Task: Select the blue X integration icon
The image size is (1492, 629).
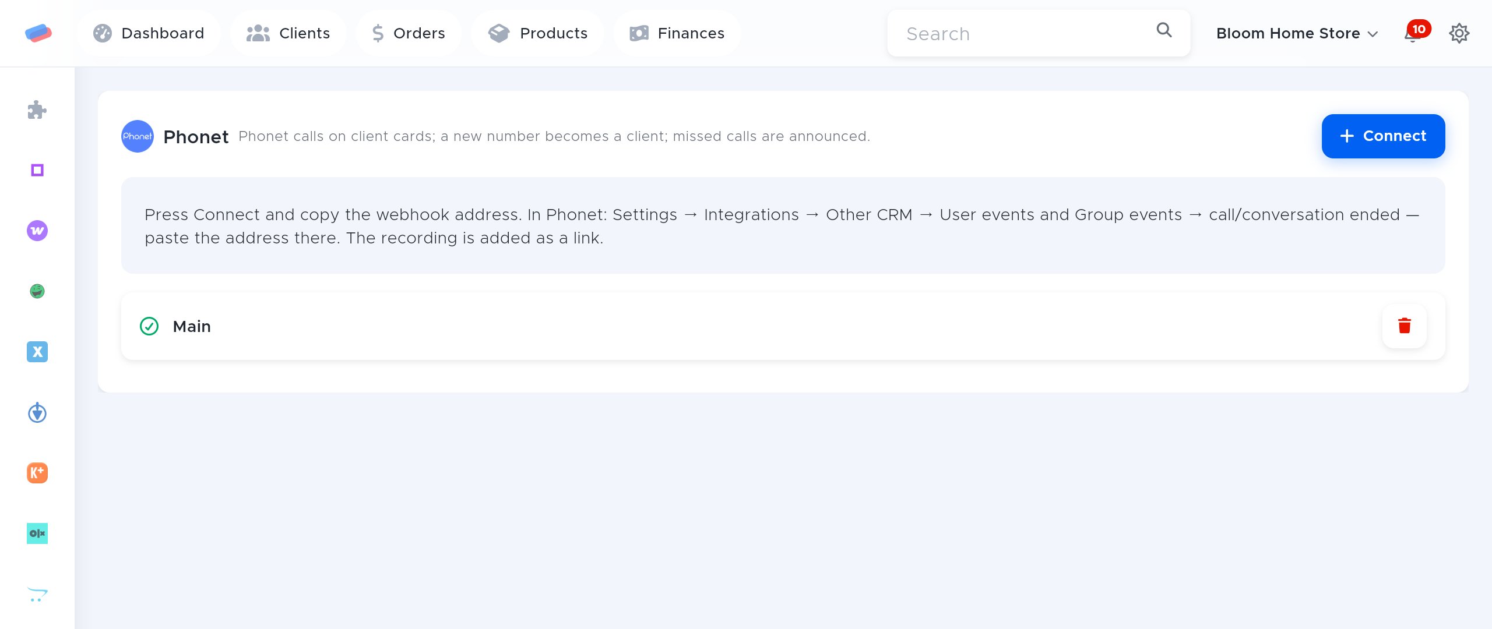Action: click(37, 352)
